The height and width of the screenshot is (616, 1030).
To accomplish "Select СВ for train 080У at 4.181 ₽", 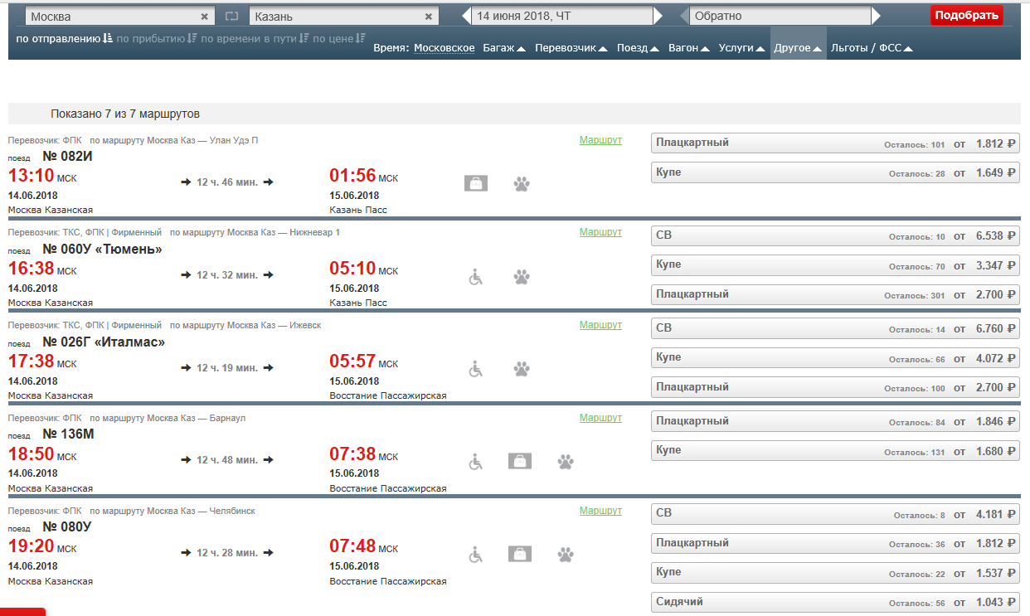I will (835, 514).
